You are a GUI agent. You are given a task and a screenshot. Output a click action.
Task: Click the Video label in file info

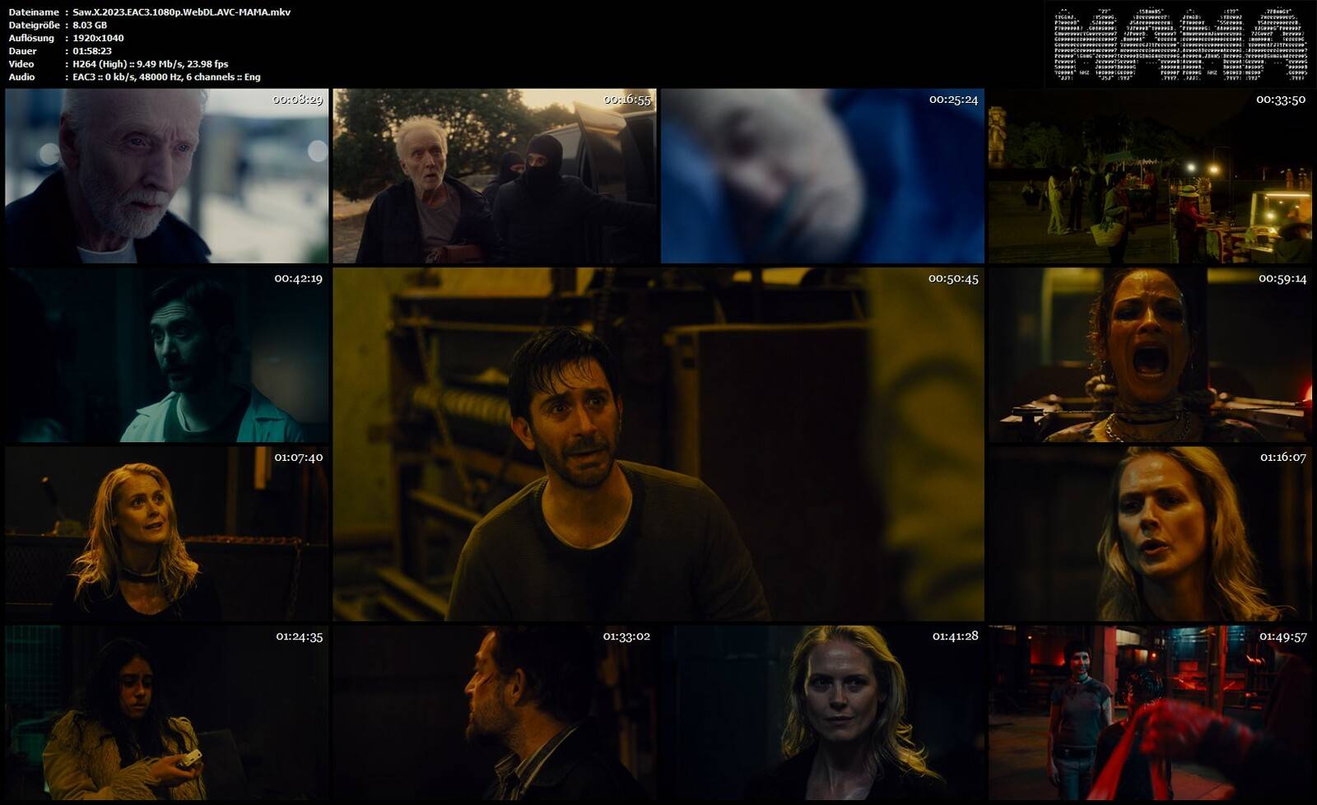(21, 64)
